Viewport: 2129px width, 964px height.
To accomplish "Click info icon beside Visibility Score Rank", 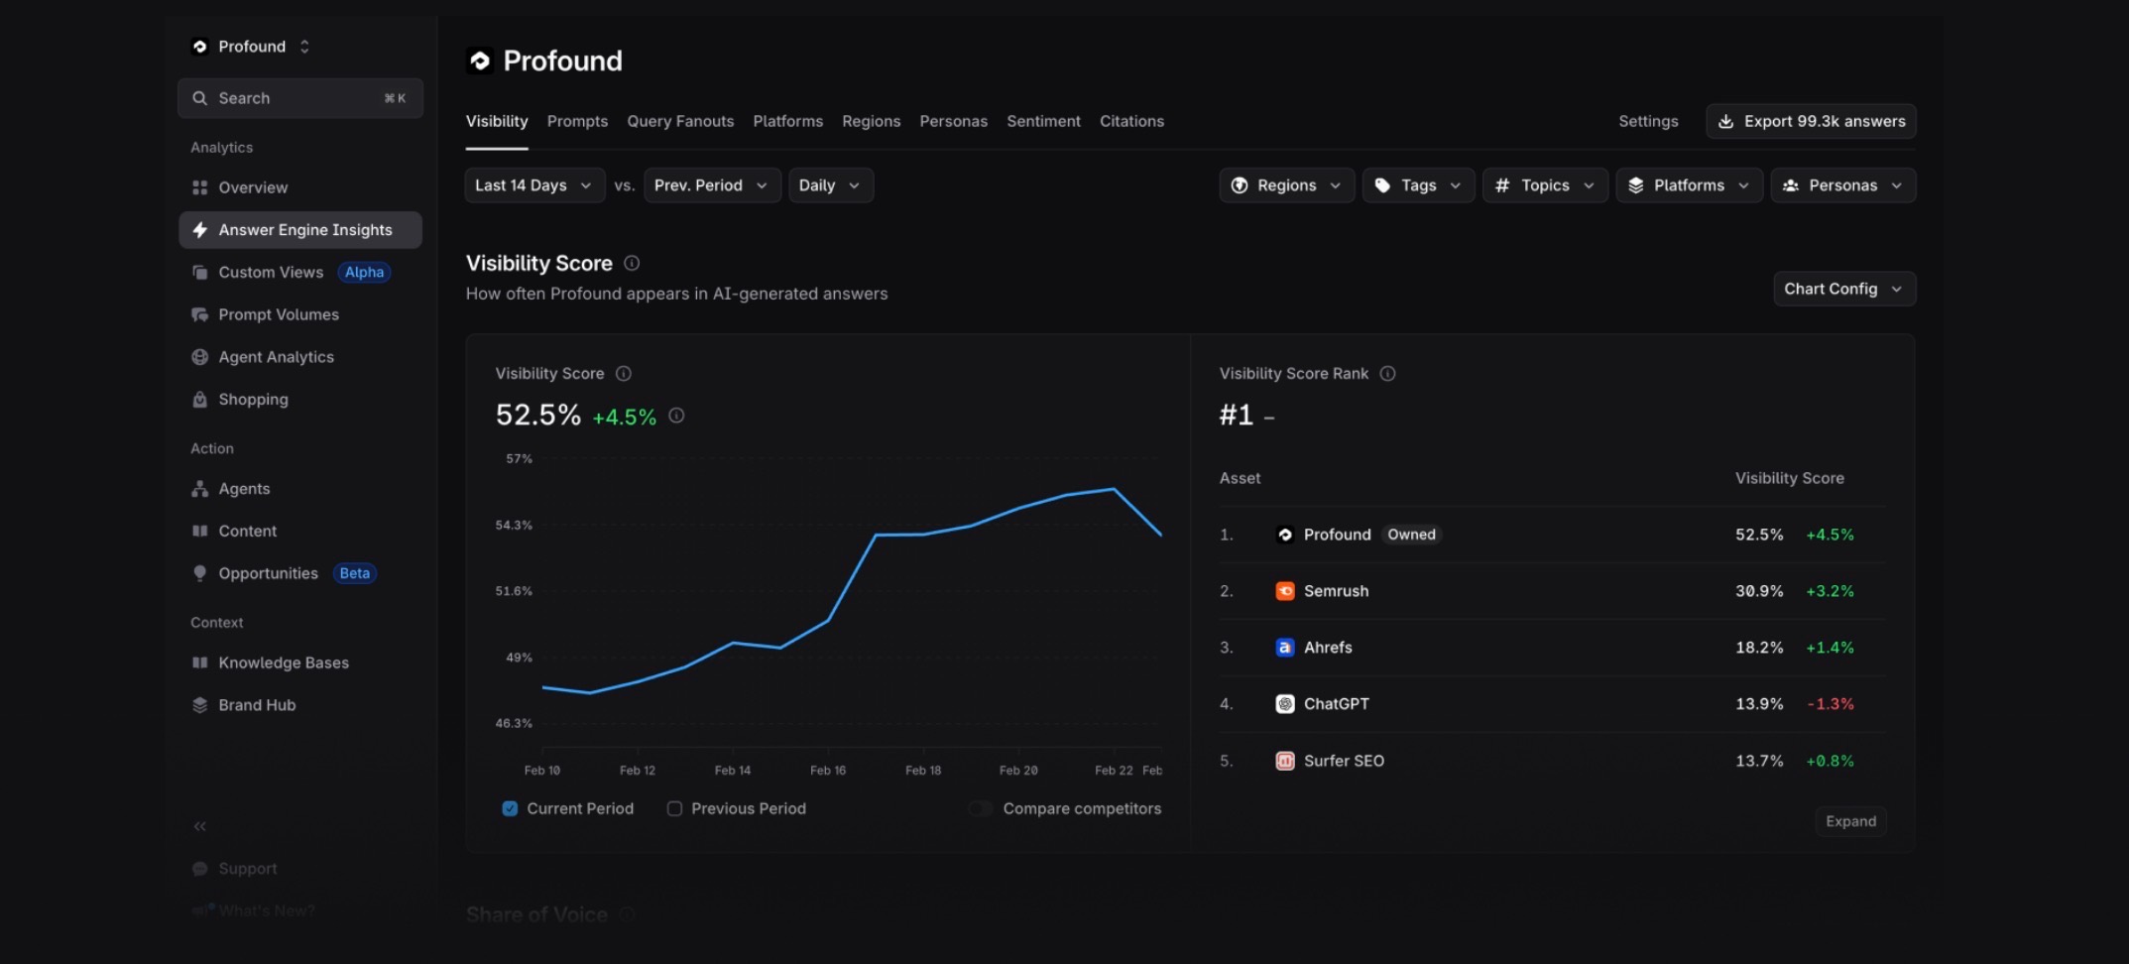I will coord(1388,374).
